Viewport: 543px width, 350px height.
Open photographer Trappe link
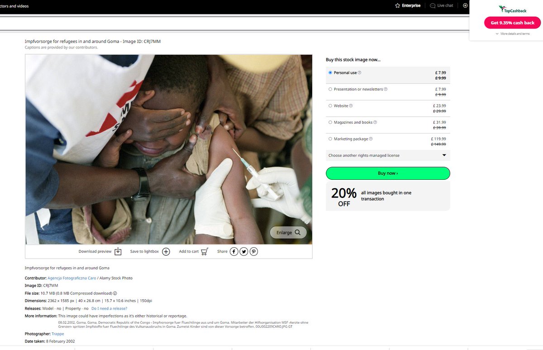point(57,334)
